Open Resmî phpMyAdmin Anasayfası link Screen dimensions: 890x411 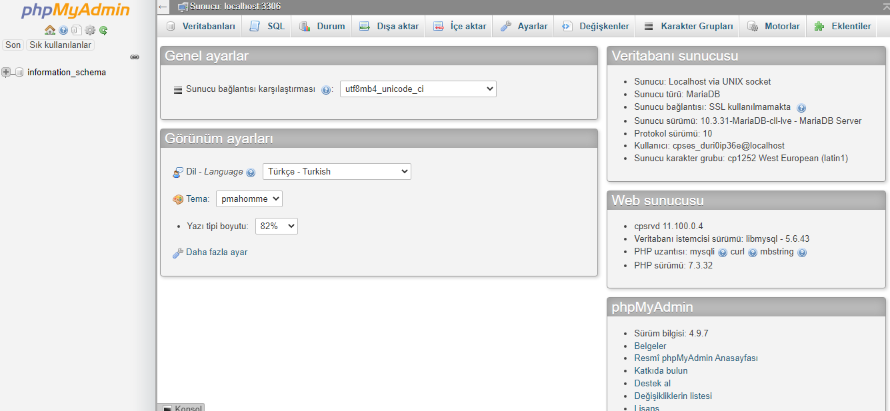click(x=696, y=358)
